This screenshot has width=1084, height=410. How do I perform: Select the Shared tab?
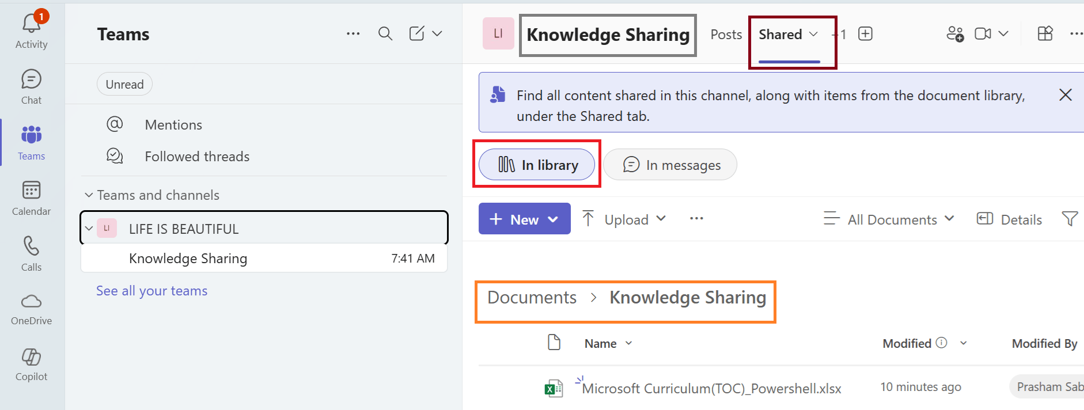[780, 35]
